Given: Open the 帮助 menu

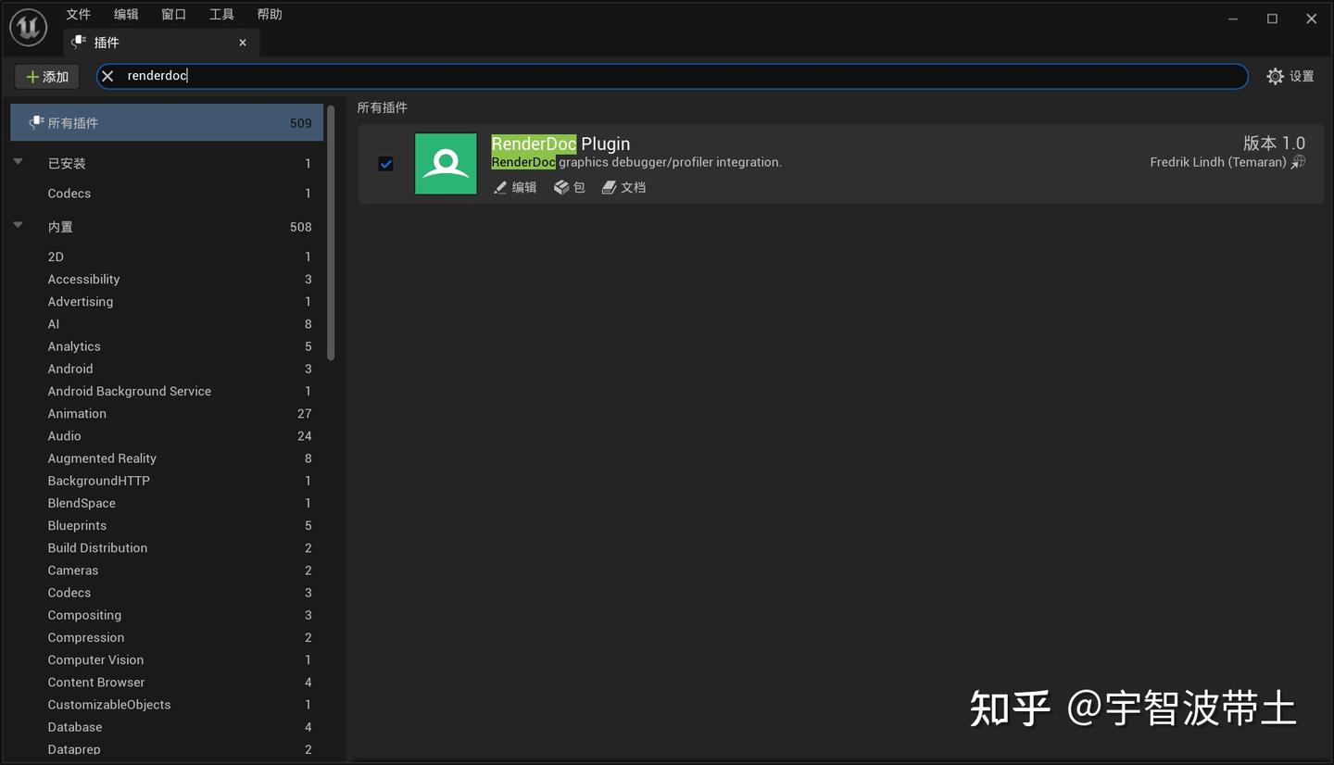Looking at the screenshot, I should click(269, 14).
